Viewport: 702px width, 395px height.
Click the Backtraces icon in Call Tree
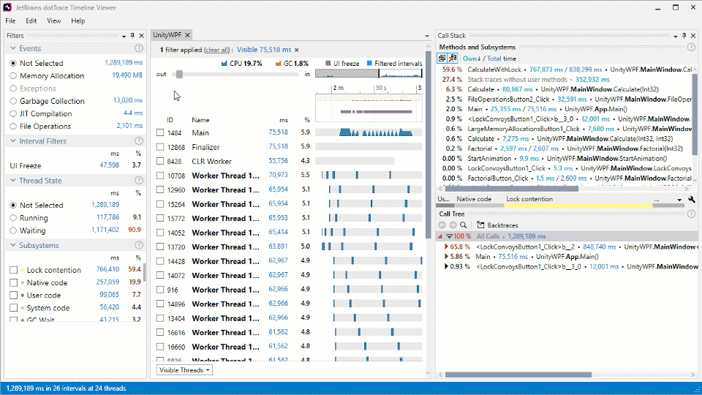pyautogui.click(x=480, y=225)
